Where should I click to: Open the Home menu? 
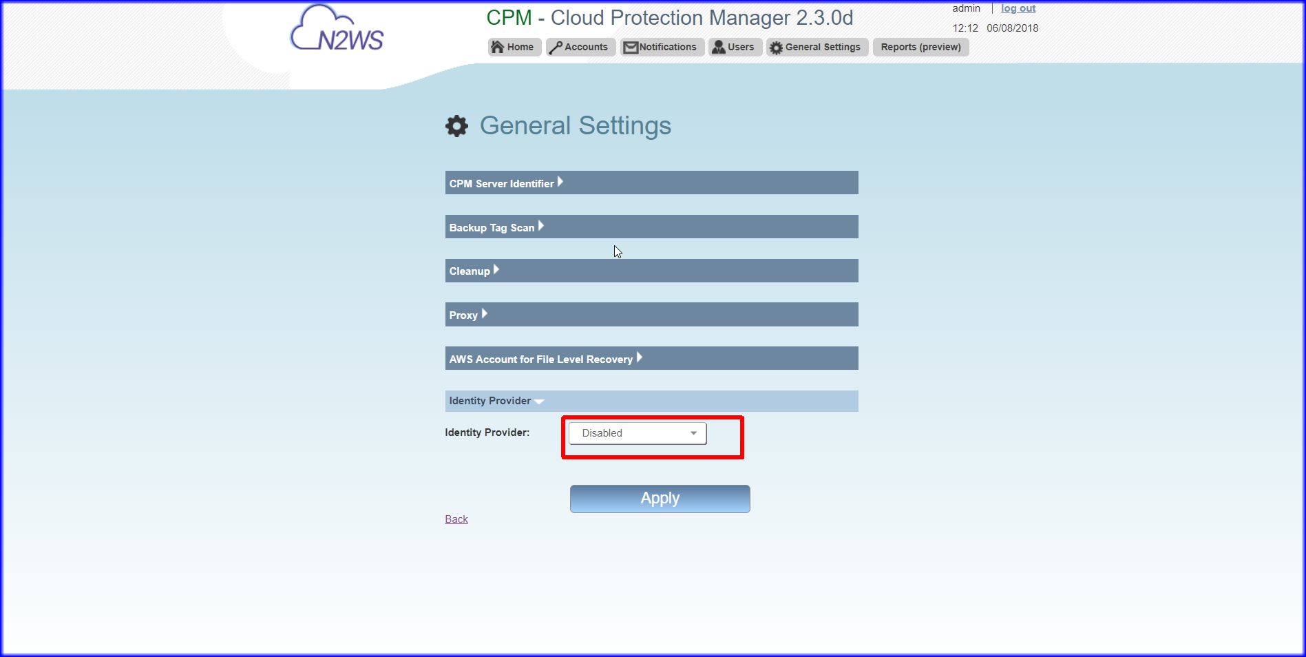(514, 47)
